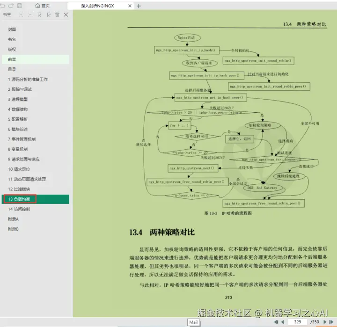Click the printed page number 313

pos(228,298)
